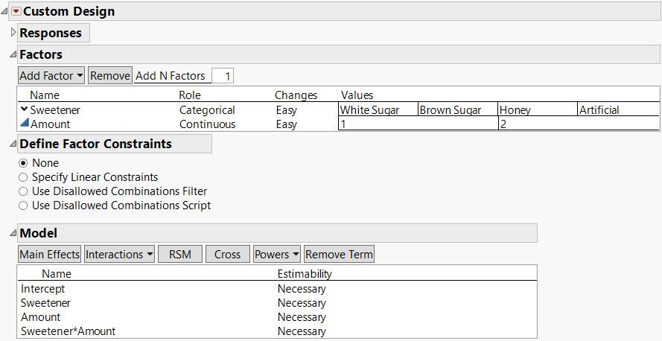The image size is (662, 341).
Task: Click the Sweetener categorical factor icon
Action: 25,110
